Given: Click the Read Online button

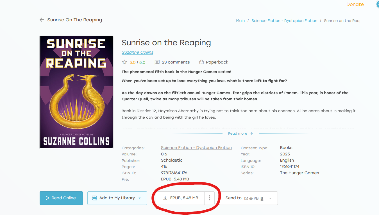Looking at the screenshot, I should tap(61, 198).
